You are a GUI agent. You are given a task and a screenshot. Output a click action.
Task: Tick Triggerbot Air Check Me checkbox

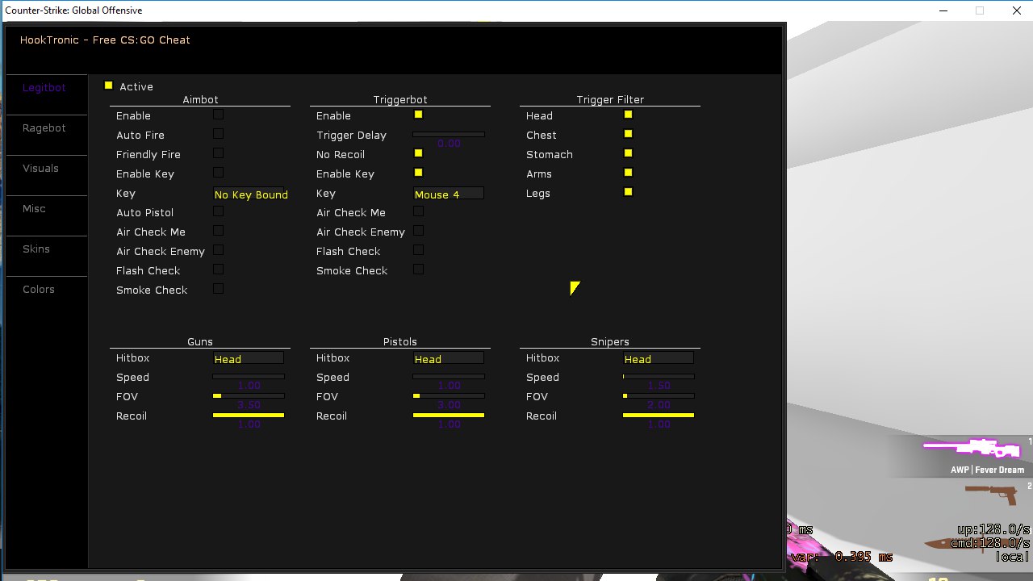418,211
